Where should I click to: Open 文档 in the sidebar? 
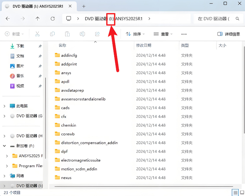click(20, 56)
